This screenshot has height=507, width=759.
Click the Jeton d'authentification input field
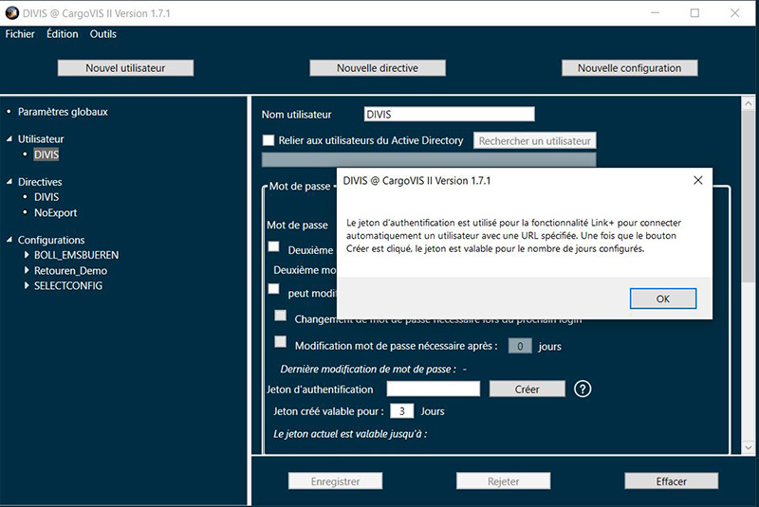coord(434,389)
